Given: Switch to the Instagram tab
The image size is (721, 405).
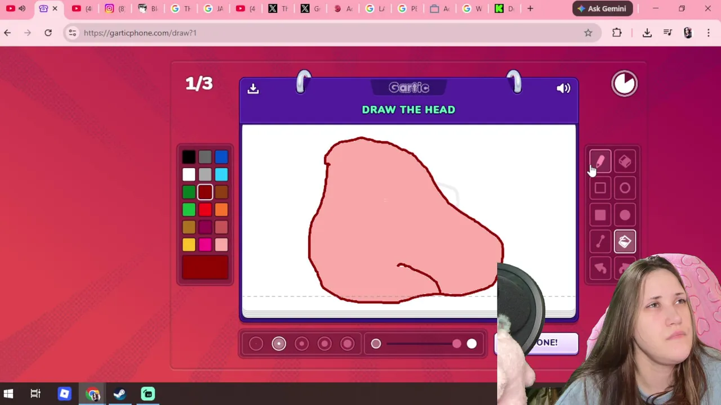Looking at the screenshot, I should click(114, 8).
